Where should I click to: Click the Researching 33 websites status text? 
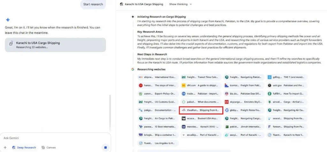click(32, 47)
